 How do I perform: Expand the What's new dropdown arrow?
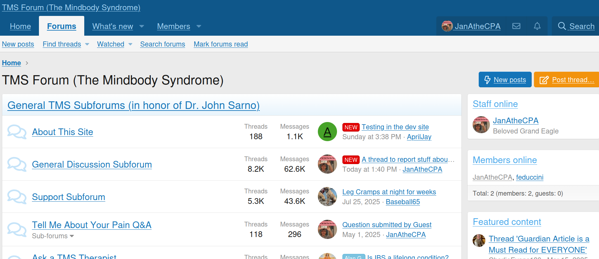click(142, 26)
